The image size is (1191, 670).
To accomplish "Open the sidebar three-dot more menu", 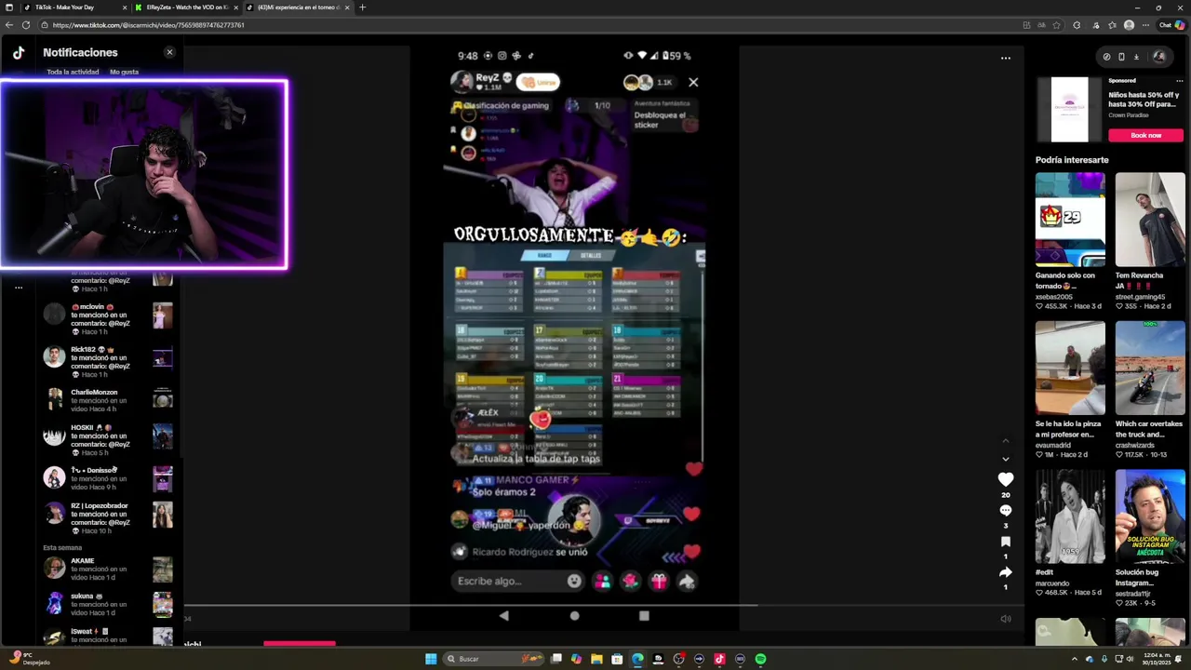I will point(19,288).
